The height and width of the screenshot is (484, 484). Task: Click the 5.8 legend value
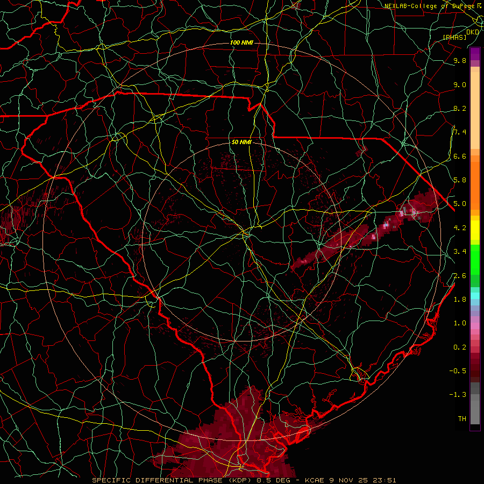(x=460, y=180)
